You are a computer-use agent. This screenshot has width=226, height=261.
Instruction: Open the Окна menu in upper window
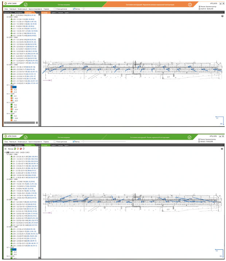point(6,9)
